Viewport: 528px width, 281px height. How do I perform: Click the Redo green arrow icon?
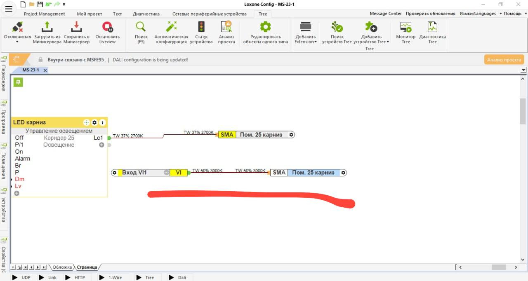point(57,4)
